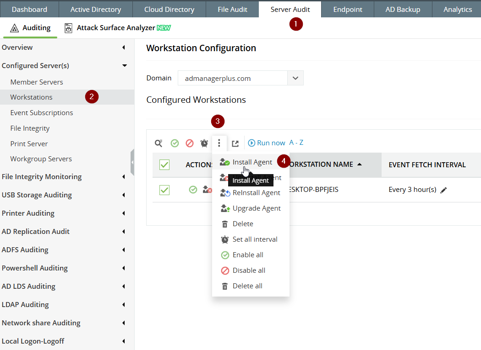The image size is (481, 350).
Task: Toggle the select-all header checkbox
Action: [164, 164]
